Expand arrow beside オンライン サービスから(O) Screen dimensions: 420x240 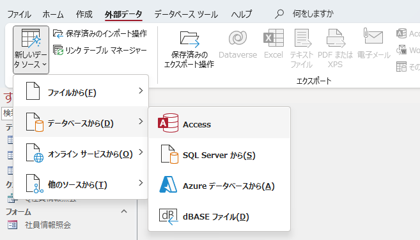(141, 152)
